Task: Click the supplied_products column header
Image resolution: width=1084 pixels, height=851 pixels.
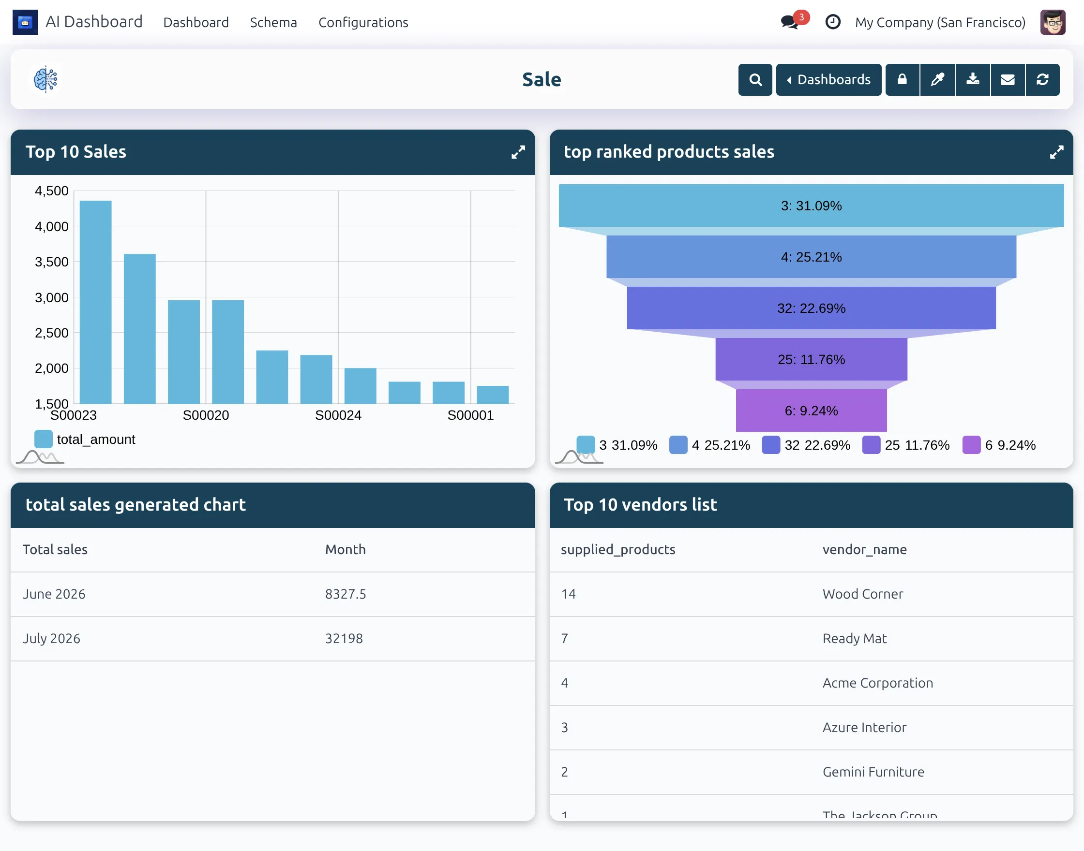Action: pos(618,549)
